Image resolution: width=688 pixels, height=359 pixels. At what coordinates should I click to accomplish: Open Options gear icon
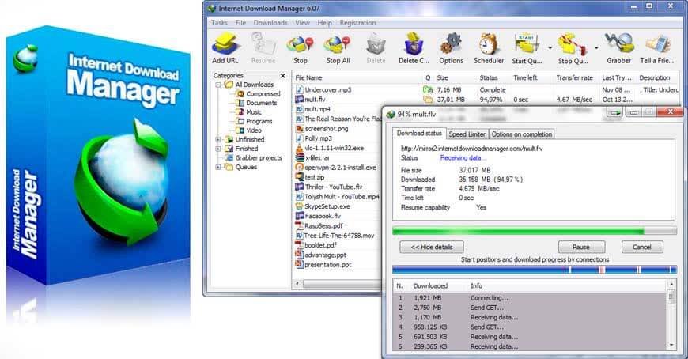tap(451, 45)
